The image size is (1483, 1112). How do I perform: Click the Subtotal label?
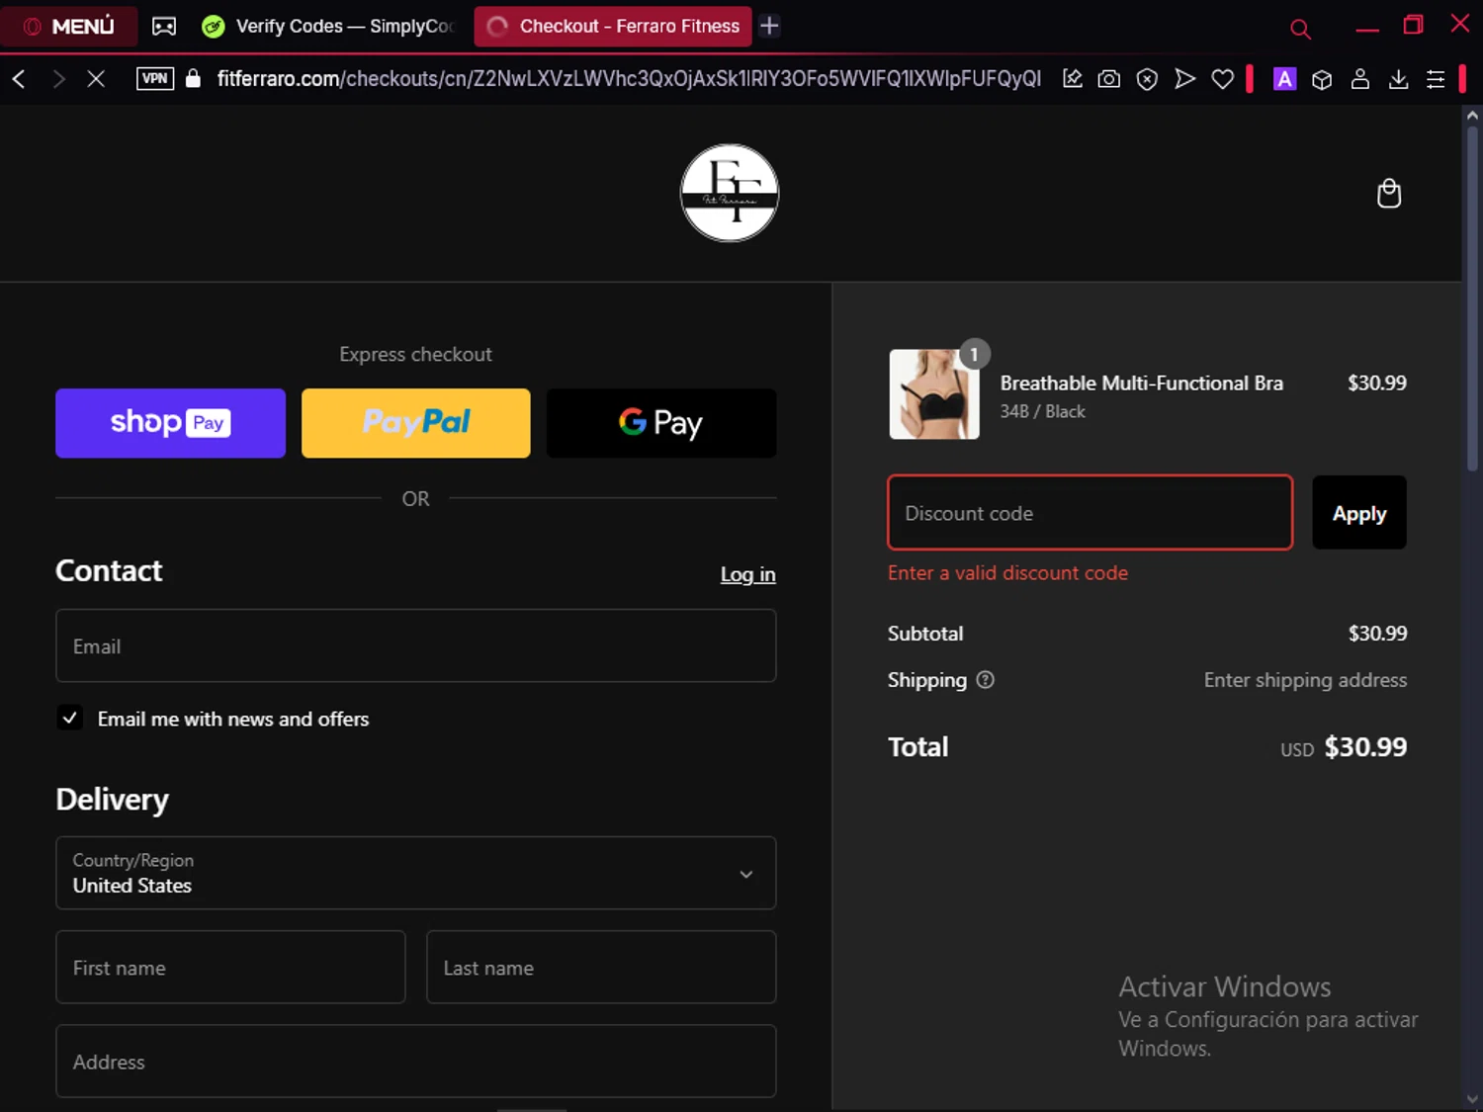click(925, 634)
